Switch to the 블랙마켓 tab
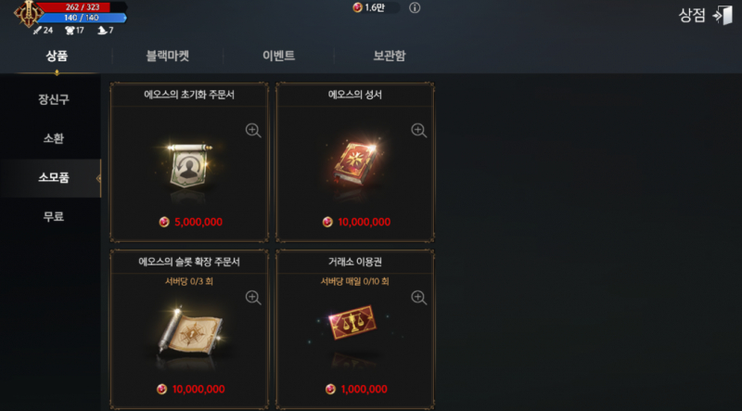 click(x=168, y=56)
